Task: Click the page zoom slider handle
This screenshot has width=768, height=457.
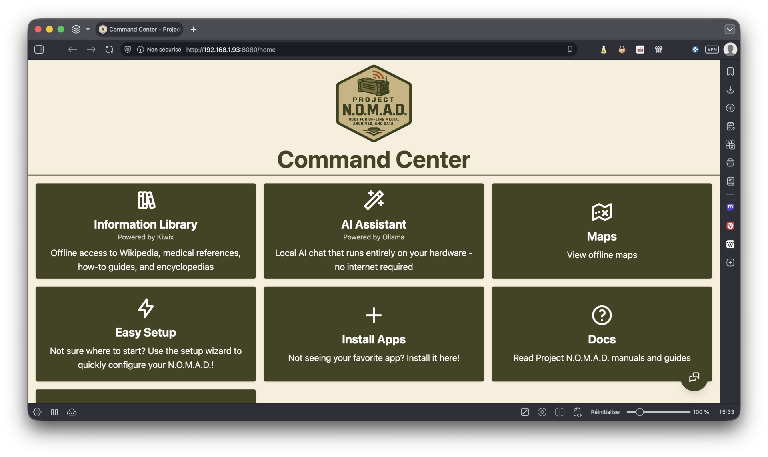Action: click(640, 412)
